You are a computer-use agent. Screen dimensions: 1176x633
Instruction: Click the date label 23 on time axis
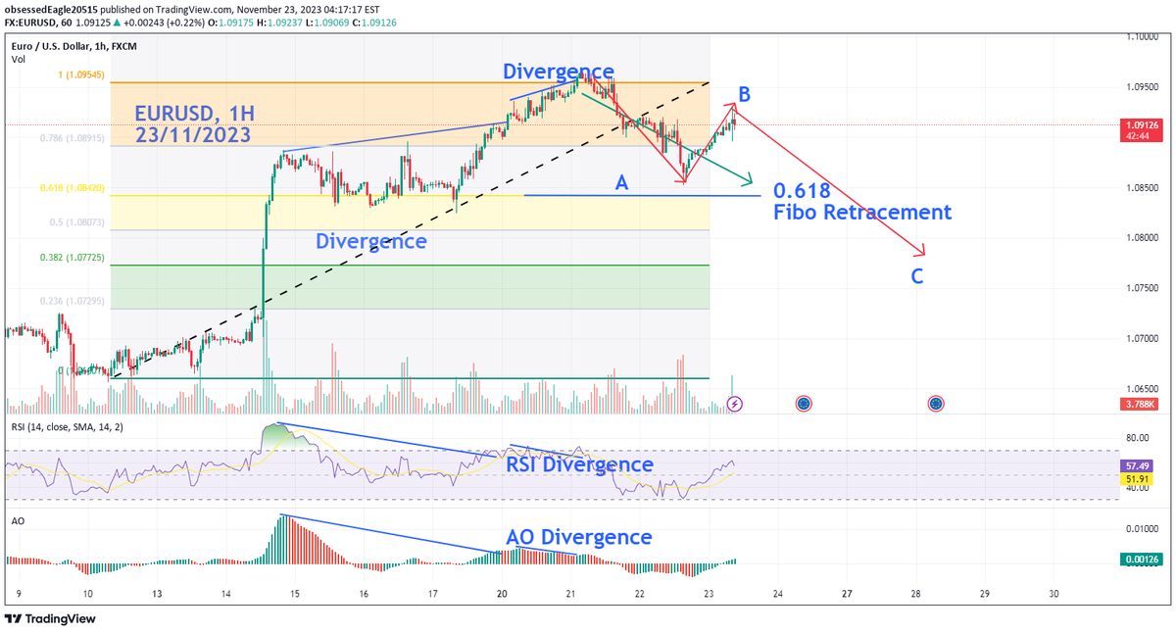coord(709,594)
